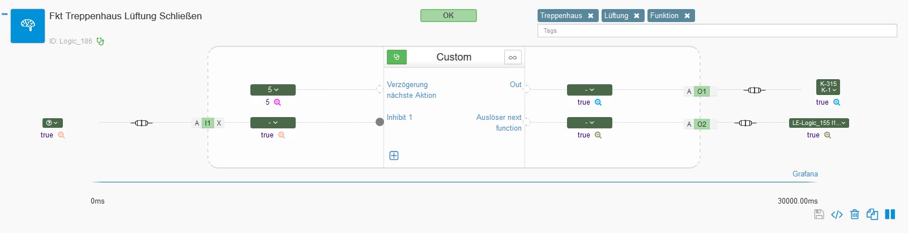912x233 pixels.
Task: Click the Tags input field
Action: click(717, 31)
